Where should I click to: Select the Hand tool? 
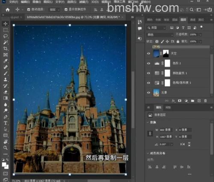point(6,142)
